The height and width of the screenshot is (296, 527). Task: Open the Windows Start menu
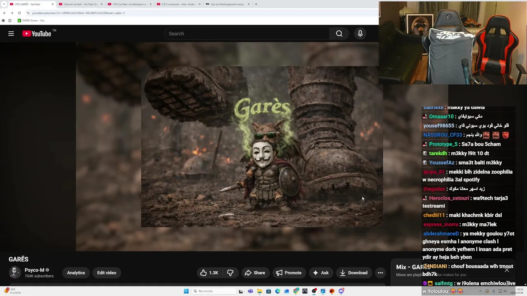(x=186, y=291)
